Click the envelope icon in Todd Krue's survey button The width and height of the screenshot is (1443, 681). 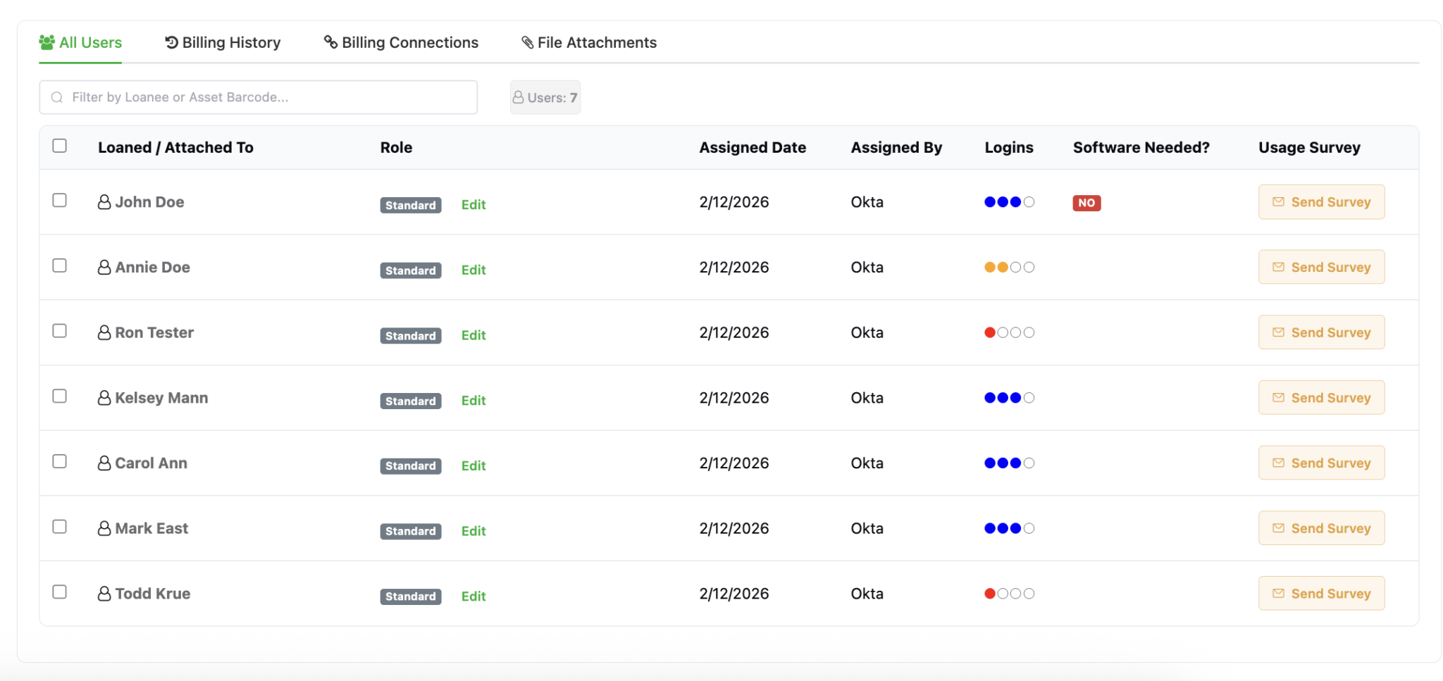(1278, 594)
